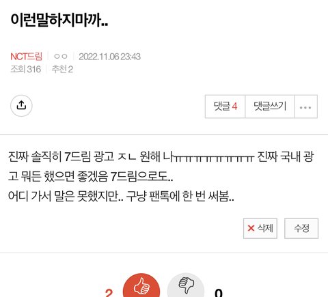
Task: Click the 수정 edit button
Action: pyautogui.click(x=301, y=228)
